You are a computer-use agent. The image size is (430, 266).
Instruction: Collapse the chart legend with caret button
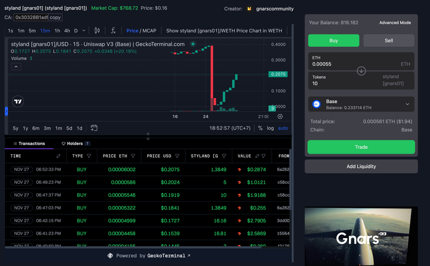16,66
